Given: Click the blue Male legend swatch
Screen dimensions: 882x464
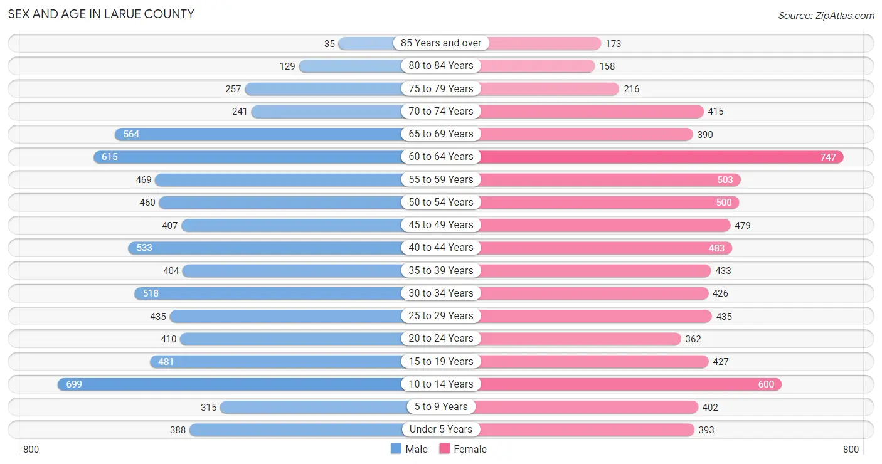Looking at the screenshot, I should (396, 449).
